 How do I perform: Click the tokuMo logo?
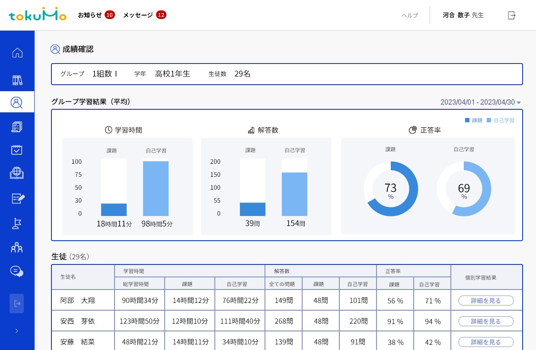pyautogui.click(x=38, y=15)
